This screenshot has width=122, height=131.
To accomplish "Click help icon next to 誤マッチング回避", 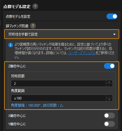I will pyautogui.click(x=33, y=26).
